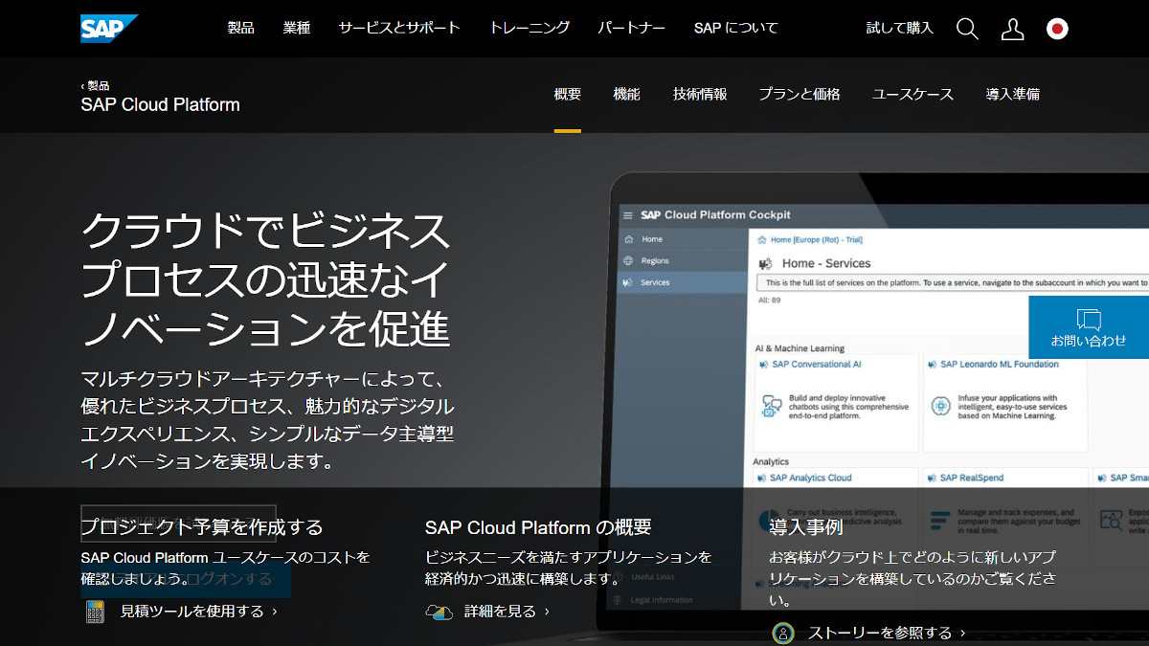Open the トレーニング menu
Screen dimensions: 1149x646
coord(529,28)
